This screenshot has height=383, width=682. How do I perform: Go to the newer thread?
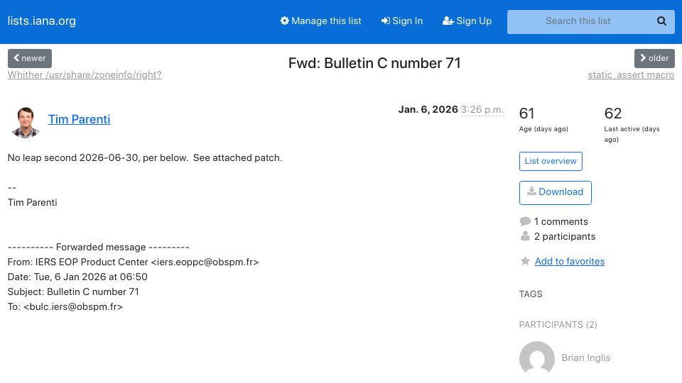tap(30, 58)
